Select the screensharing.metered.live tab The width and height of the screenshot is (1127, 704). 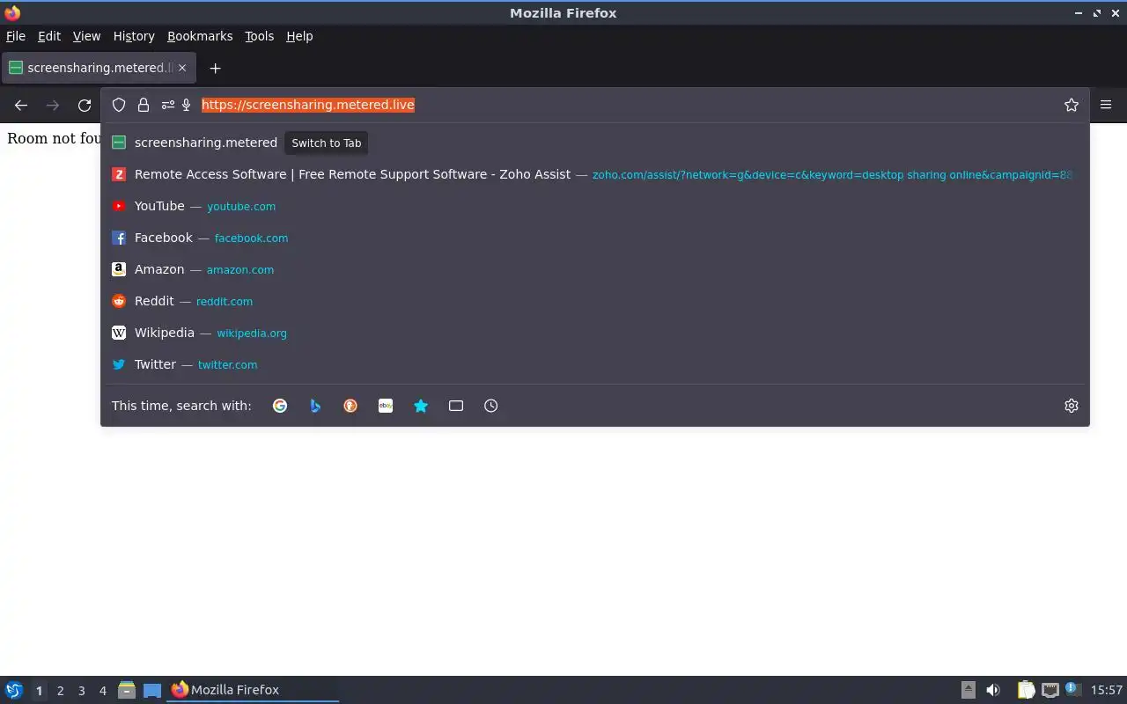click(99, 68)
